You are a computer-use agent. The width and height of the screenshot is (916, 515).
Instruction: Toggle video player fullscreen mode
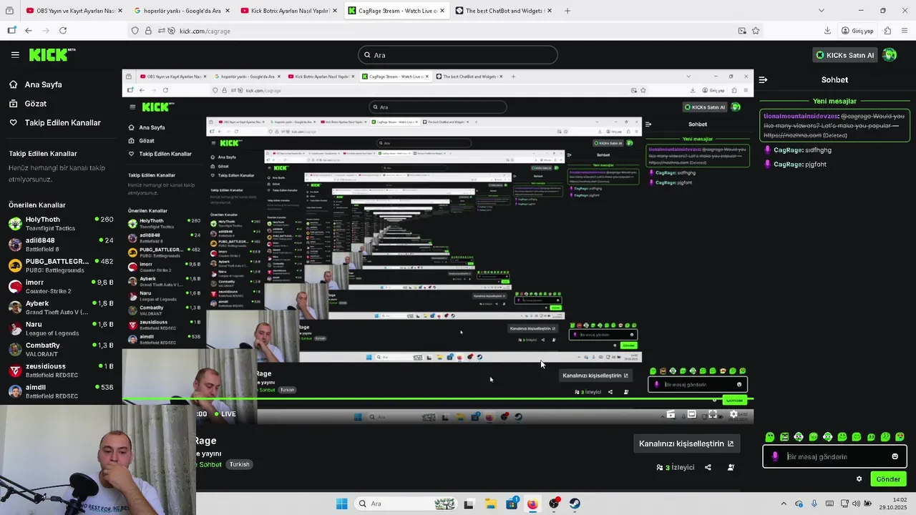point(713,414)
